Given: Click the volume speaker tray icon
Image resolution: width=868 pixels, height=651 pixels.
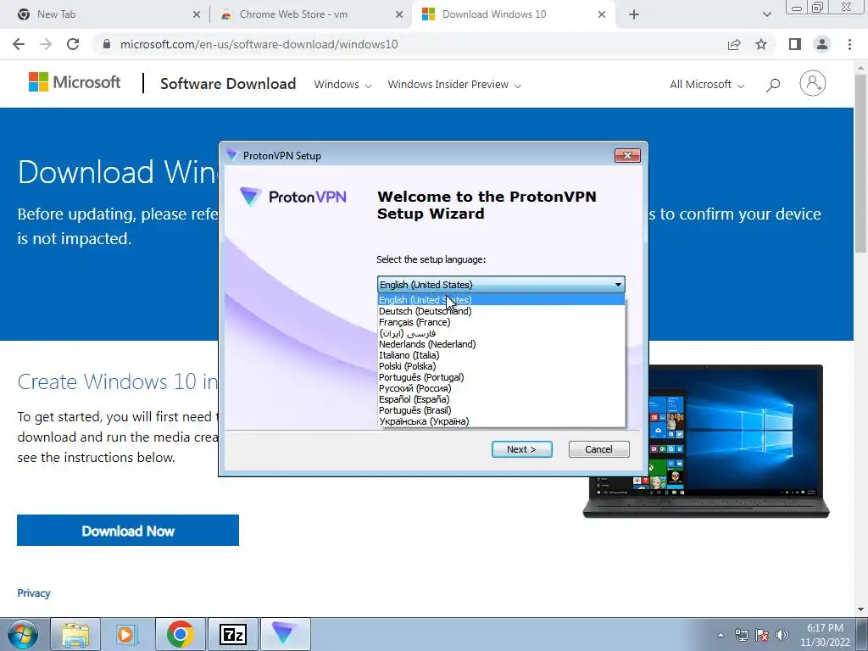Looking at the screenshot, I should point(782,635).
